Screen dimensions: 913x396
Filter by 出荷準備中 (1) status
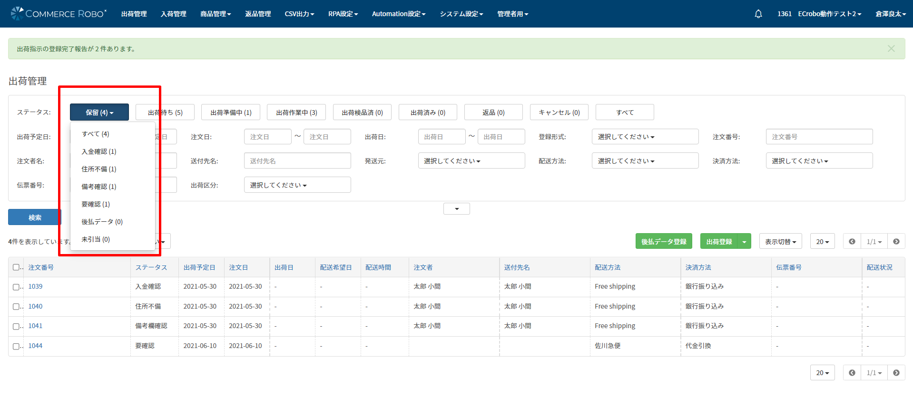pos(231,113)
